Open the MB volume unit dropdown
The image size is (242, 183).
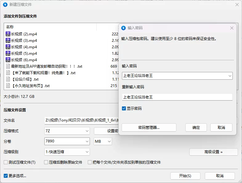[x=103, y=141]
